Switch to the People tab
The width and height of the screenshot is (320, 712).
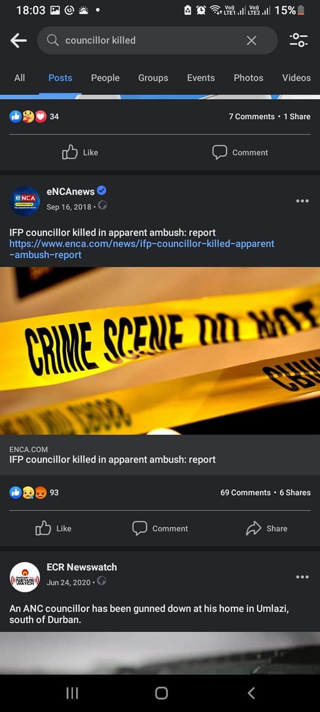click(105, 78)
